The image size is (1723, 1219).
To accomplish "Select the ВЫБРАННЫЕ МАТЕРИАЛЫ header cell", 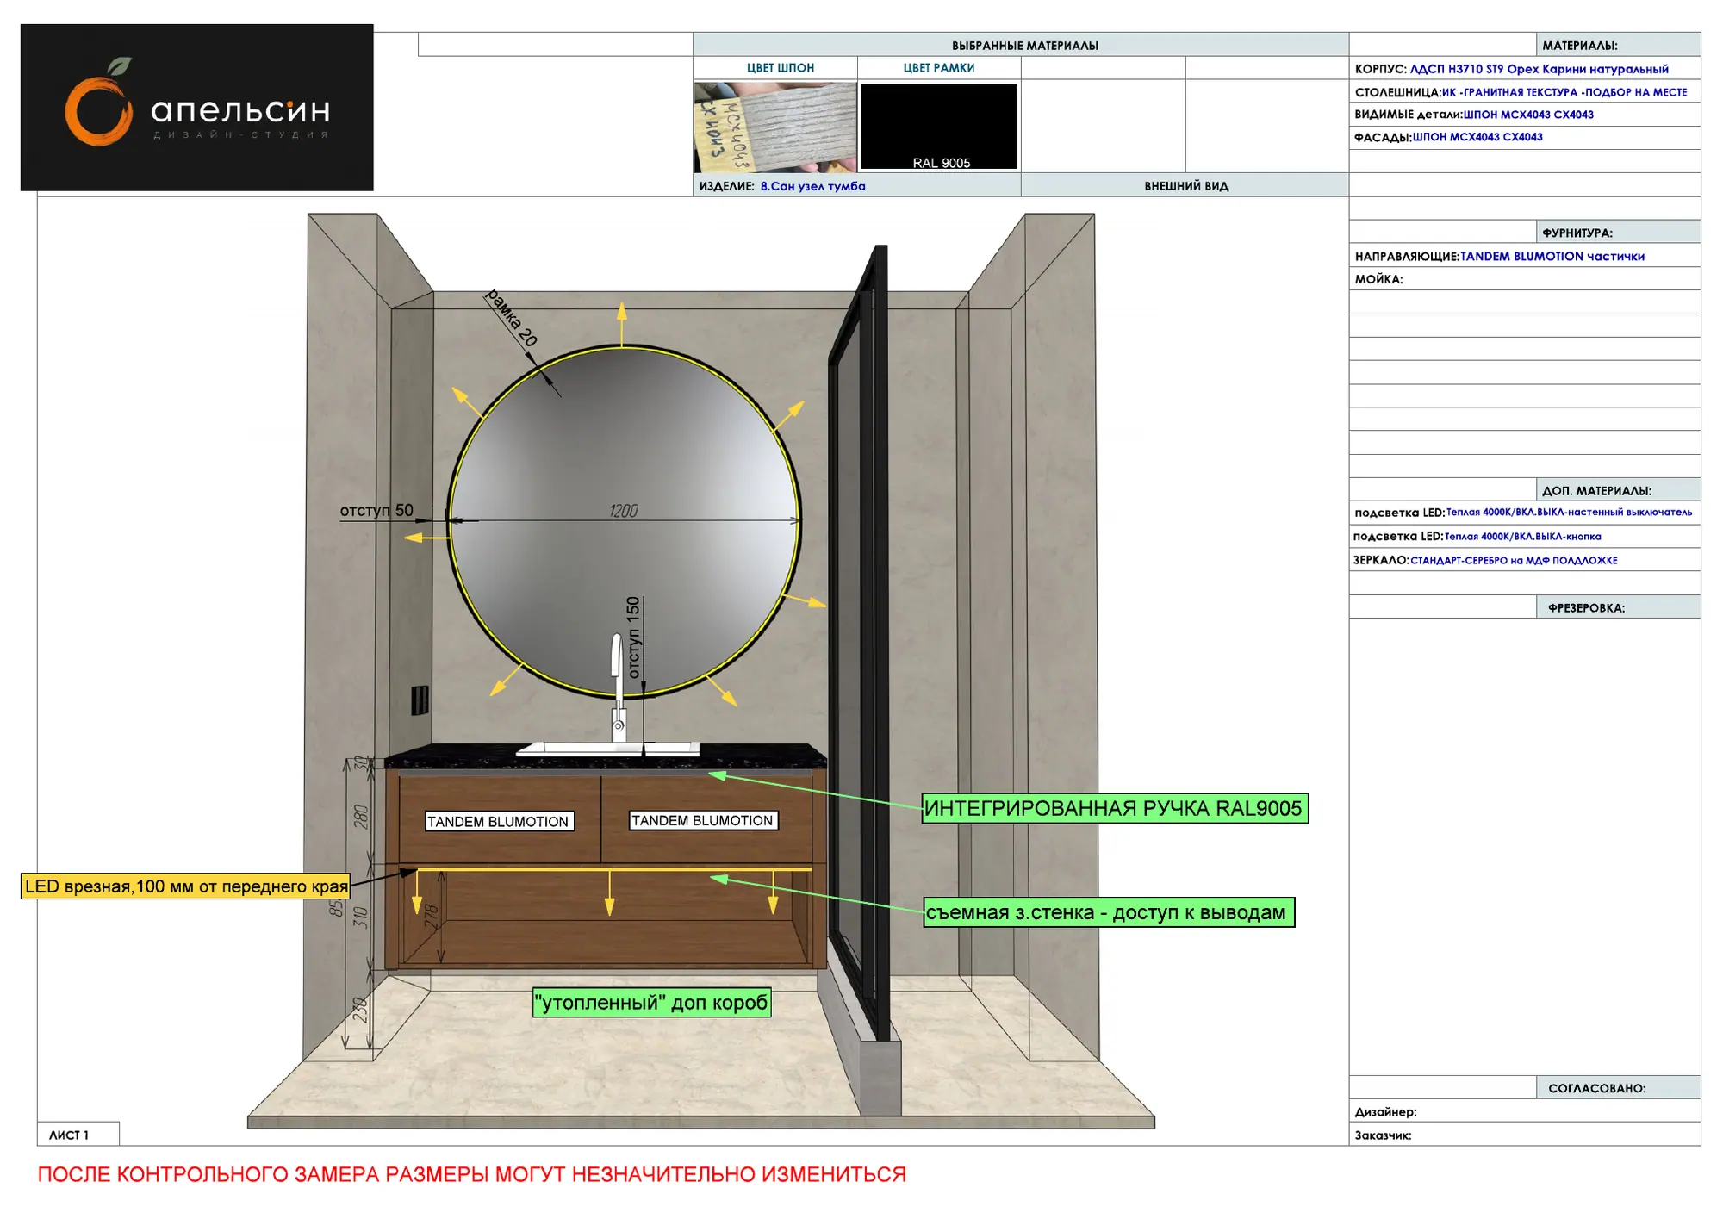I will (x=1021, y=45).
